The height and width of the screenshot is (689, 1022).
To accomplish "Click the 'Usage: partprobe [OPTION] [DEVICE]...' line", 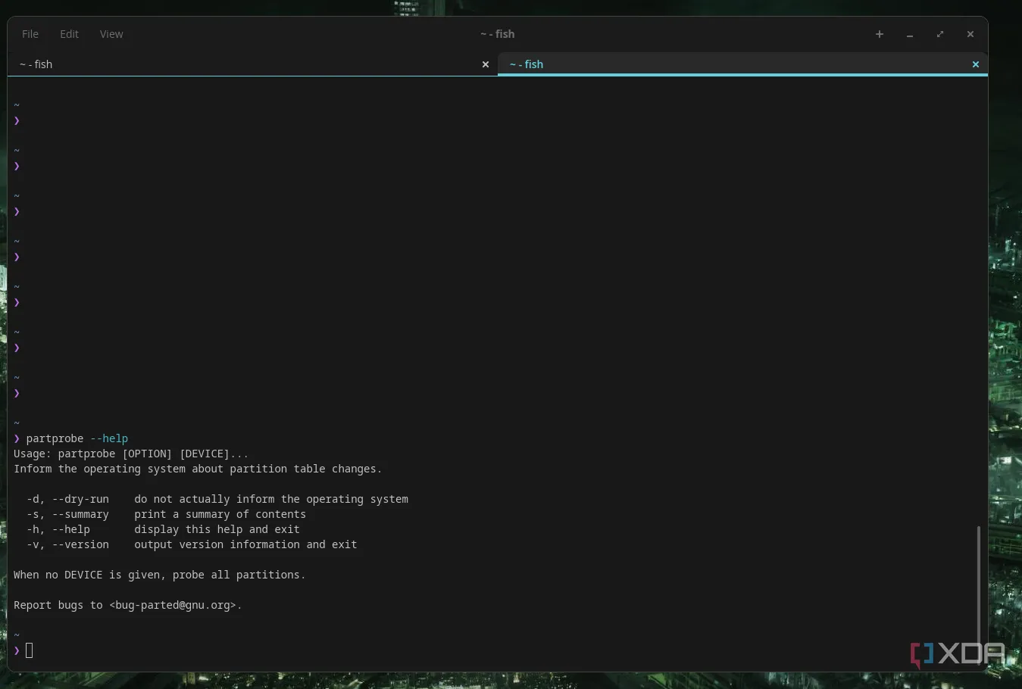I will [131, 454].
